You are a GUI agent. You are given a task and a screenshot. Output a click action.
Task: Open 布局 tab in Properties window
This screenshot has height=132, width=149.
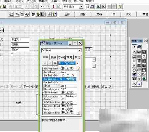pos(69,57)
